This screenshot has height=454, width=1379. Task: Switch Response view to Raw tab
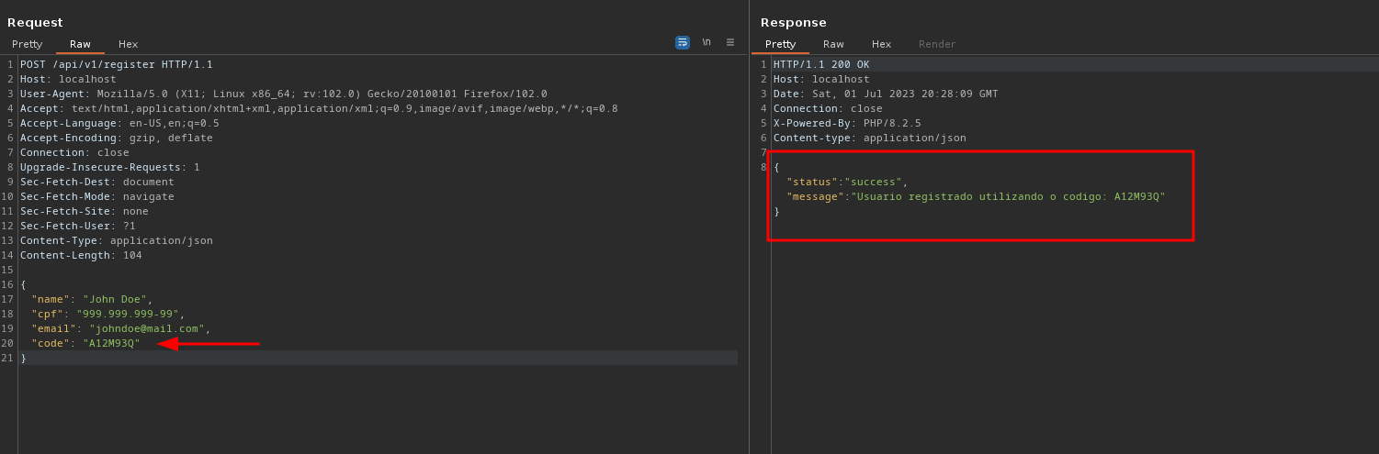pos(833,44)
